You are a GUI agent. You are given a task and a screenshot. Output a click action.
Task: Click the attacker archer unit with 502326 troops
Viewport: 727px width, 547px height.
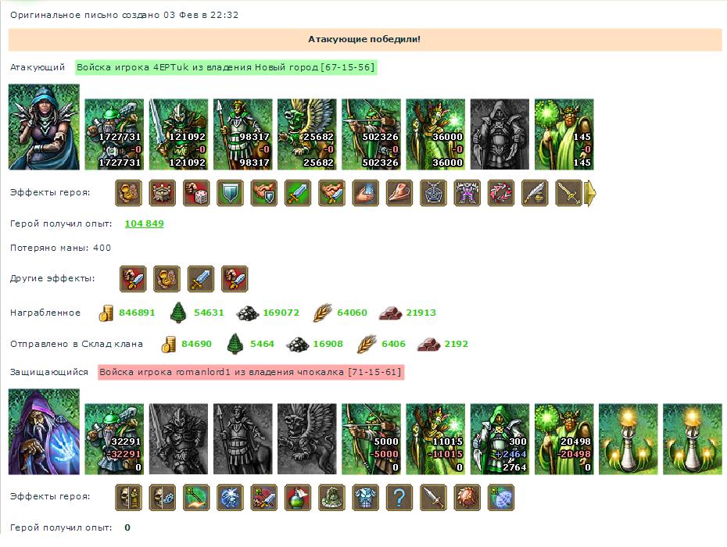pyautogui.click(x=371, y=134)
